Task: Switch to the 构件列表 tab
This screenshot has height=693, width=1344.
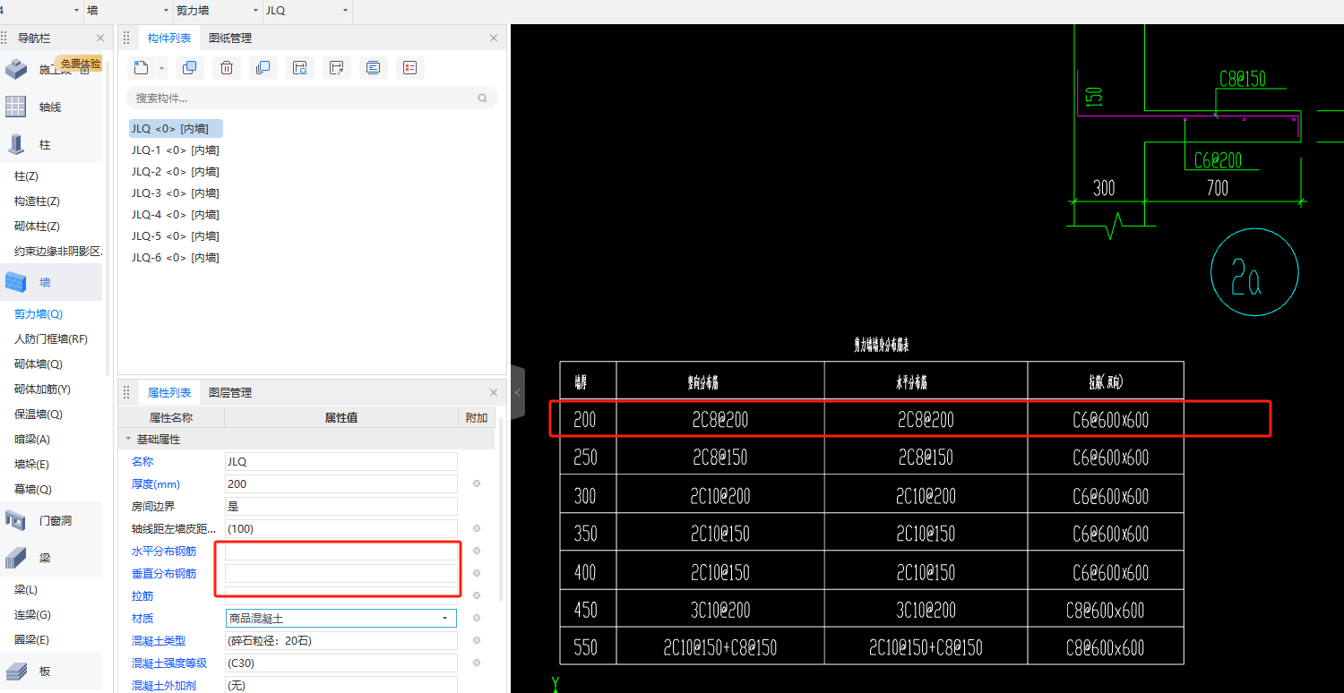Action: click(169, 38)
